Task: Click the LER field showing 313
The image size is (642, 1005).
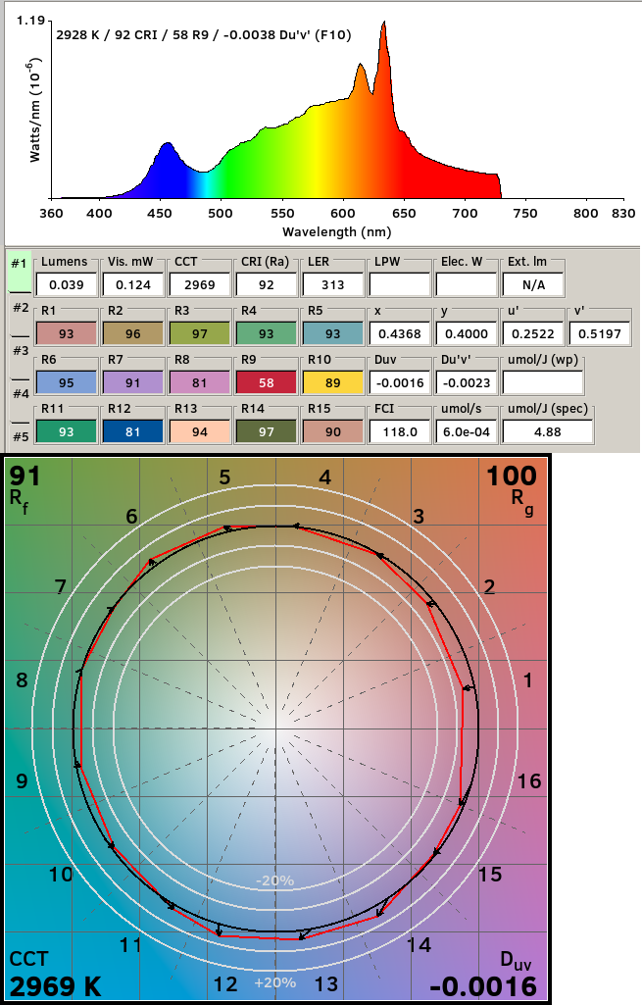Action: (333, 284)
